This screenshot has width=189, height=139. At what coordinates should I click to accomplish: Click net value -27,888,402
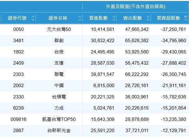point(173,63)
